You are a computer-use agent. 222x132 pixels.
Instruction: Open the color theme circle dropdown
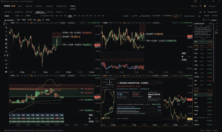tap(199, 16)
